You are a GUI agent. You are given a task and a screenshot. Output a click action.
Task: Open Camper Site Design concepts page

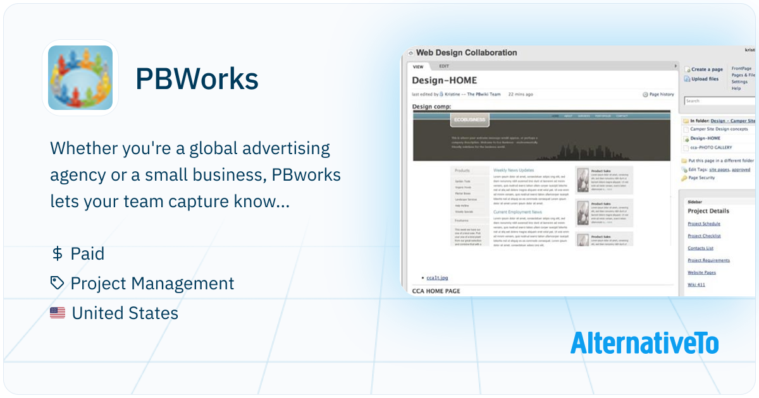tap(719, 129)
